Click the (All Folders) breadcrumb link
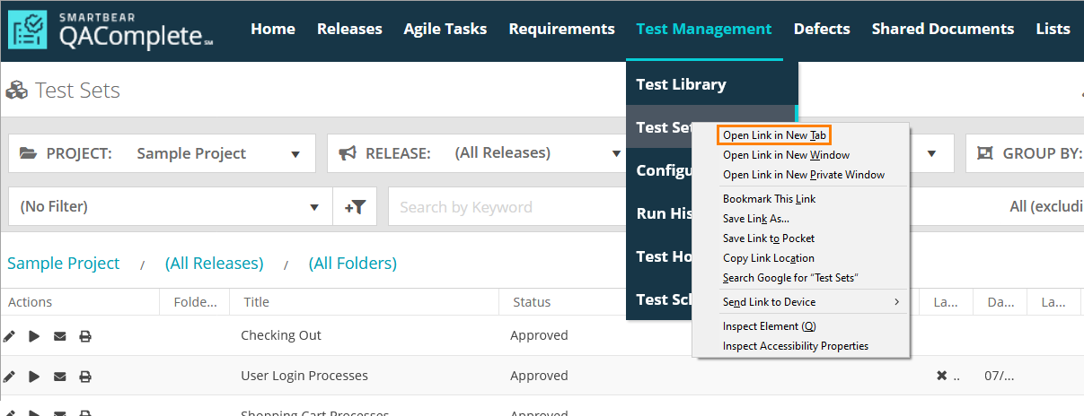This screenshot has height=416, width=1084. coord(352,264)
